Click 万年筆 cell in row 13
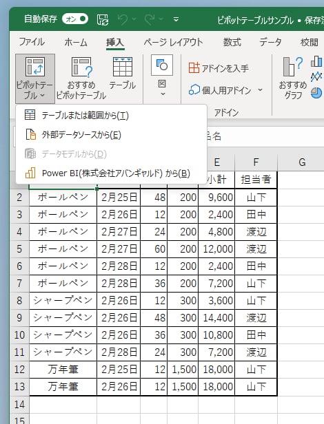 (x=63, y=386)
